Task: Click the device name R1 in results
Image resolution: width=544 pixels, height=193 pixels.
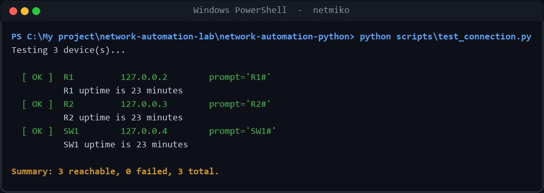Action: pos(69,77)
